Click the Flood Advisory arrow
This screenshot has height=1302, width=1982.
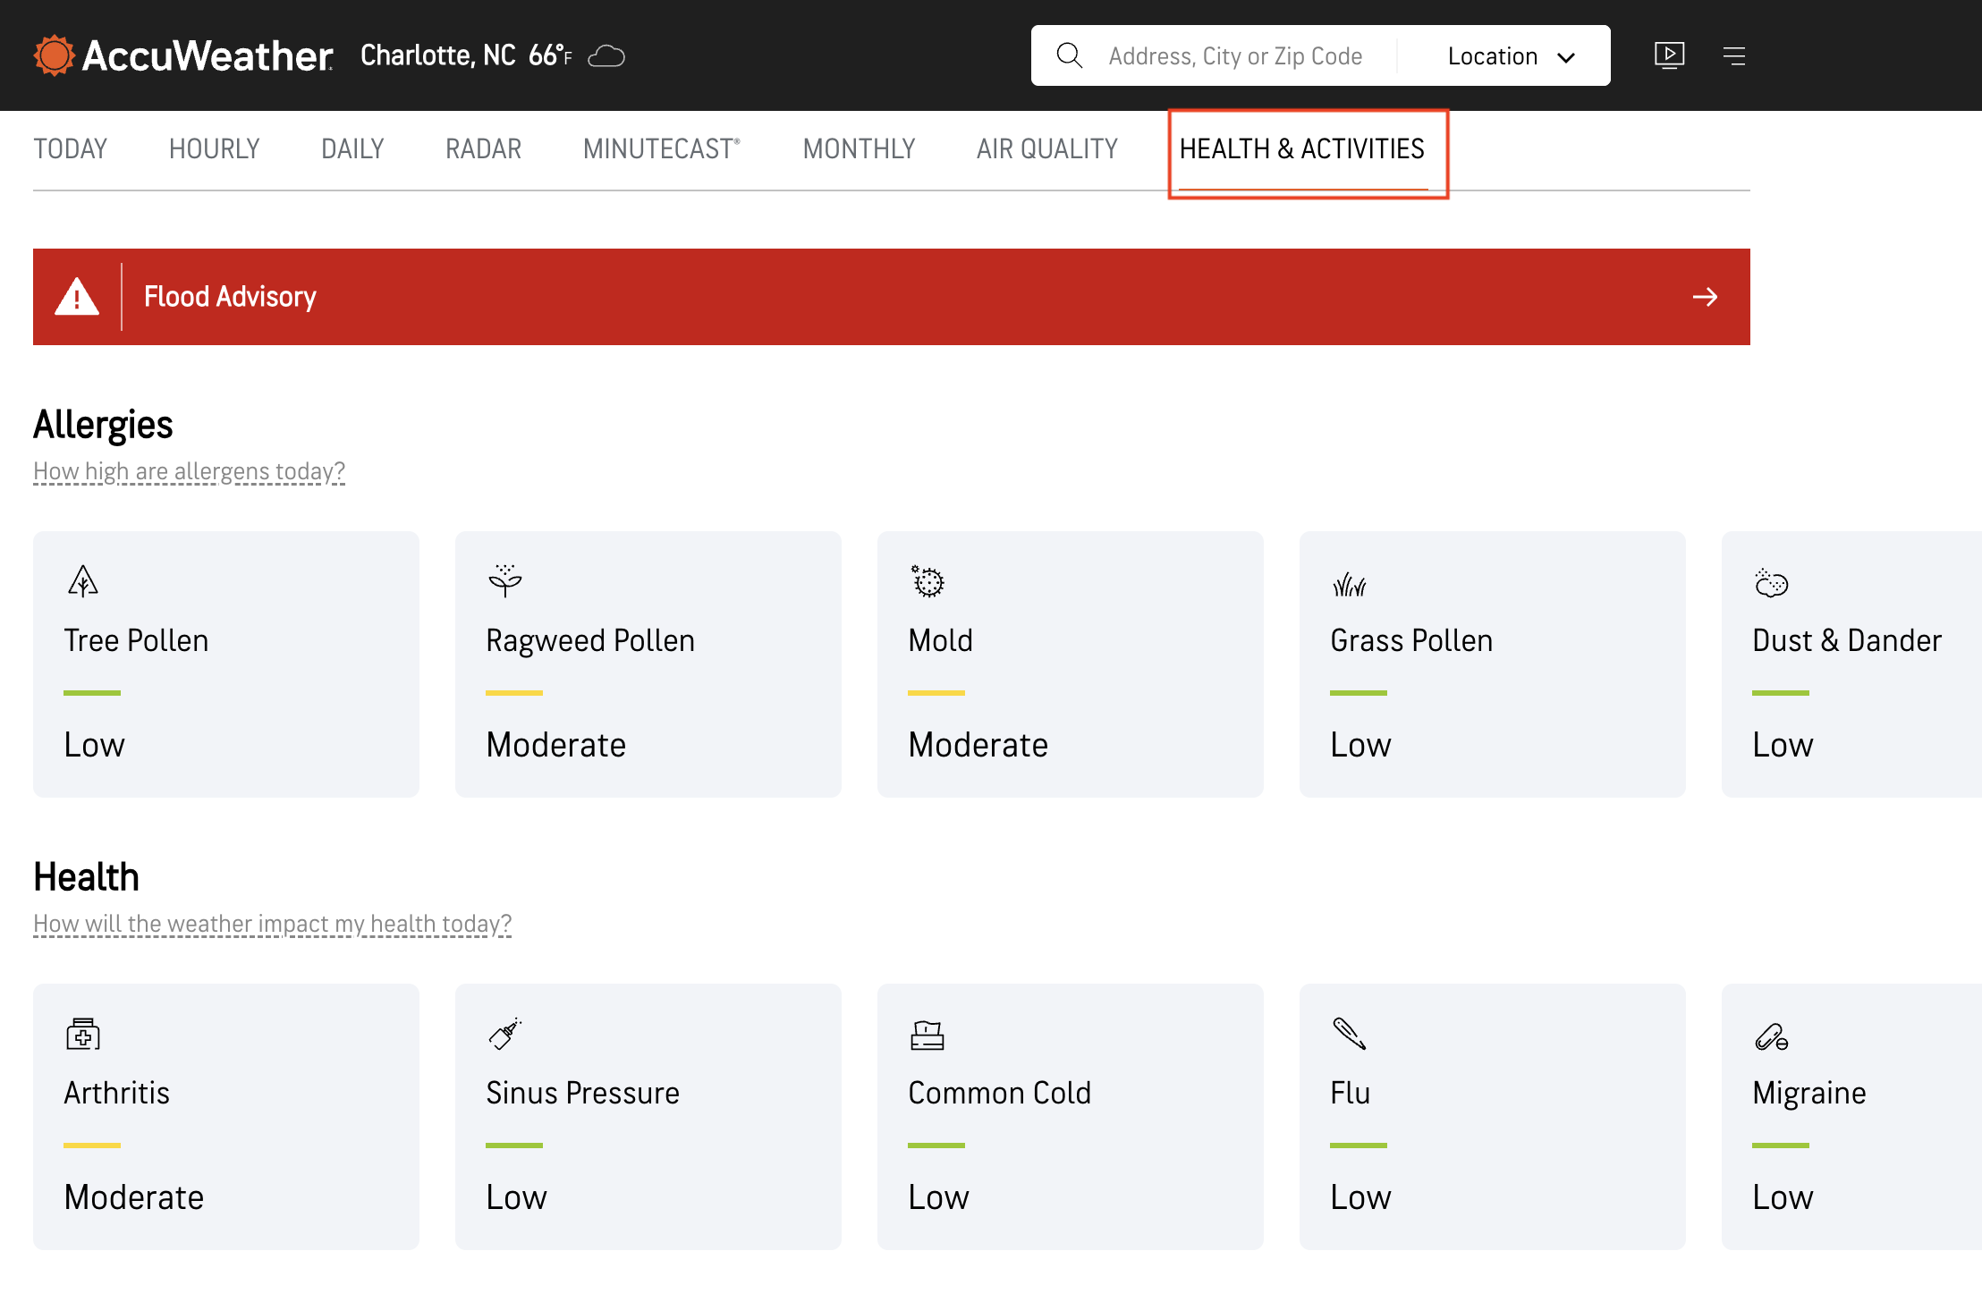pos(1705,297)
